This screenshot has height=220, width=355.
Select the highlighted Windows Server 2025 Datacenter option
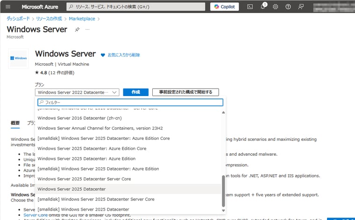[128, 189]
